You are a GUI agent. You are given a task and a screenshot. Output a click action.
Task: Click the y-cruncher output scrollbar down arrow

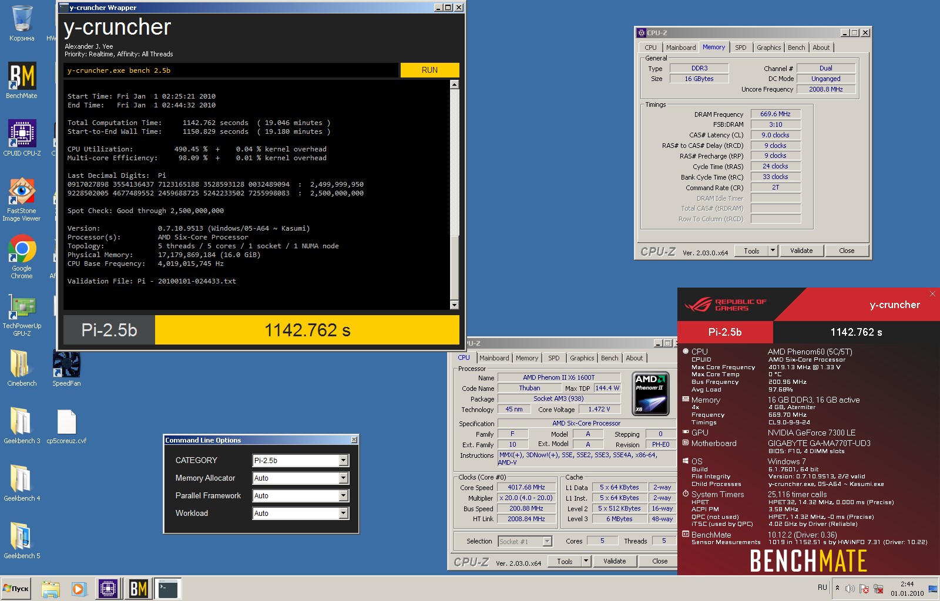pyautogui.click(x=454, y=305)
